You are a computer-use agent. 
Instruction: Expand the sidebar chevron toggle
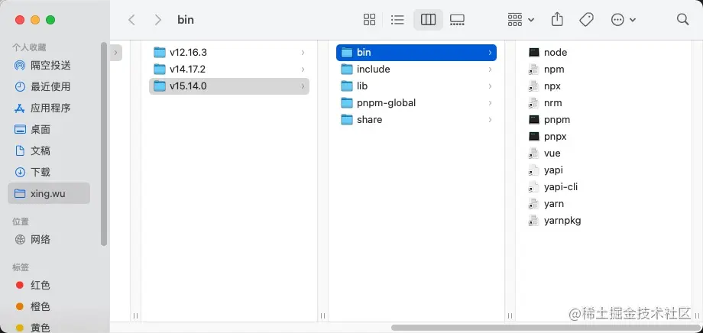click(116, 53)
